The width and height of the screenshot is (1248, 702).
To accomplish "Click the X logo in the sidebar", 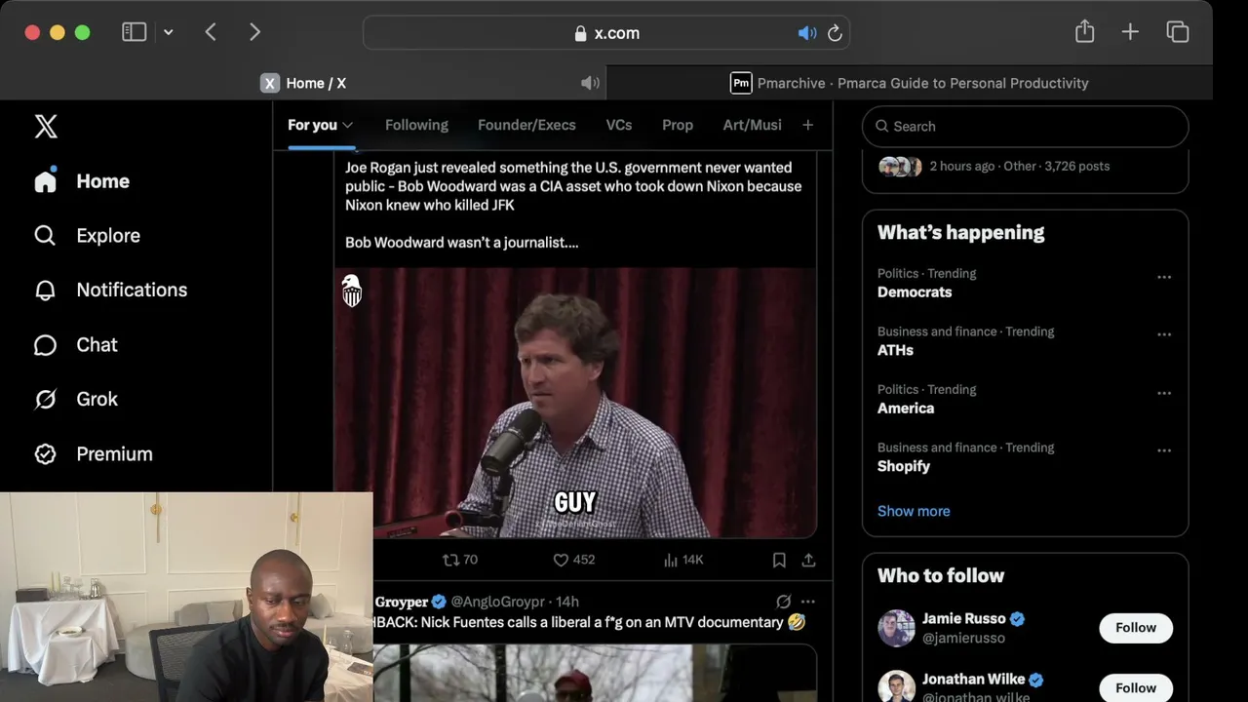I will click(x=46, y=126).
